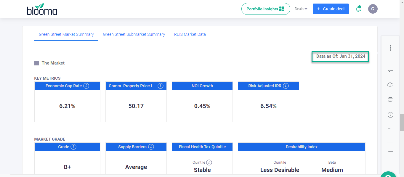The width and height of the screenshot is (404, 177).
Task: Open the three-dot more options menu
Action: point(390,48)
